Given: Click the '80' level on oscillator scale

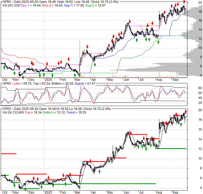Looking at the screenshot, I should [200, 88].
